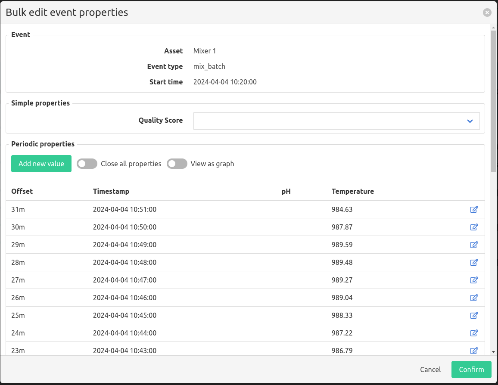Click timestamp 2024-04-04 10:44:00
498x385 pixels.
124,333
